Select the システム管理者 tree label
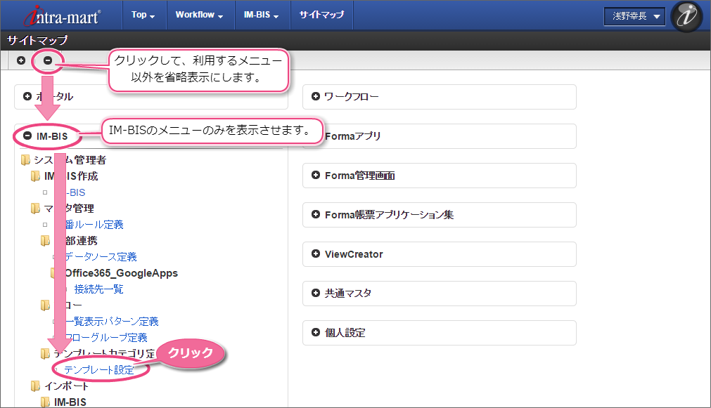711x408 pixels. 70,160
